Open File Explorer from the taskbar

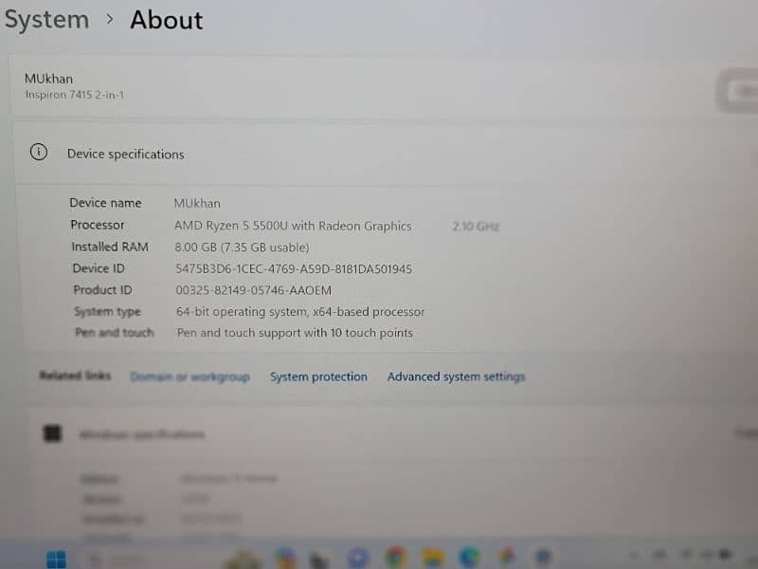432,558
